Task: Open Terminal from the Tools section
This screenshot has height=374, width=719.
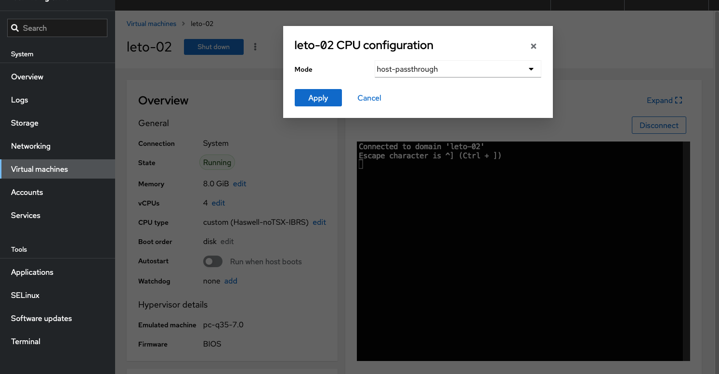Action: coord(26,342)
